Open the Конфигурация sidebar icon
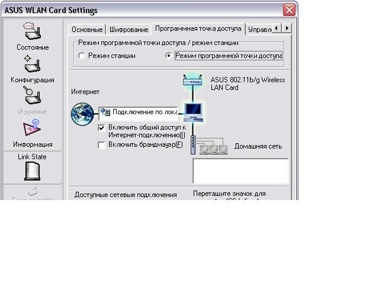 [x=32, y=64]
